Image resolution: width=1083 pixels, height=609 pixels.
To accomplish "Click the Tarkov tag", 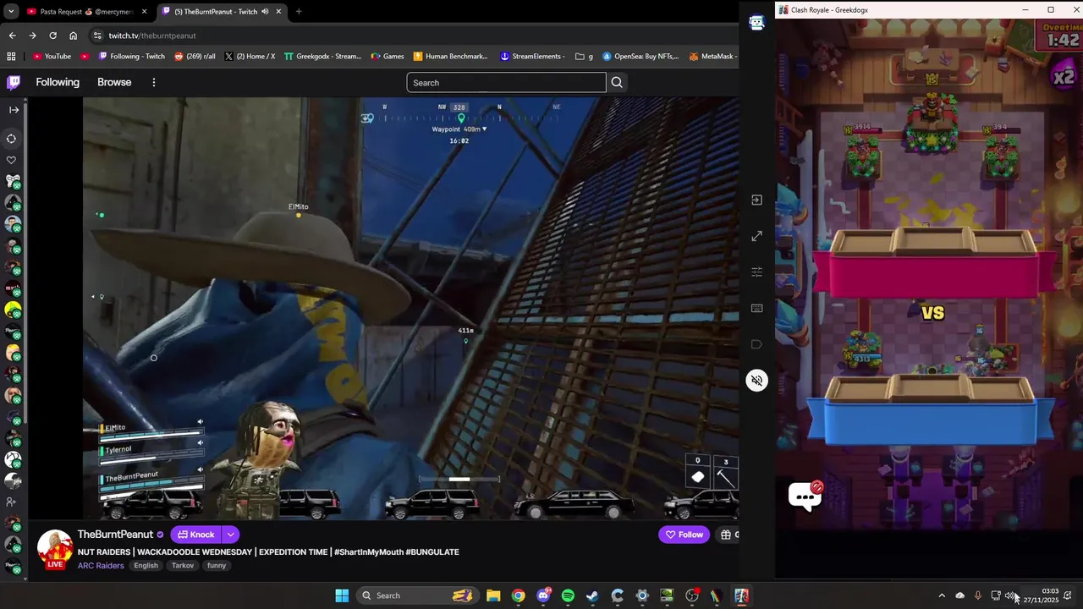I will (x=183, y=565).
